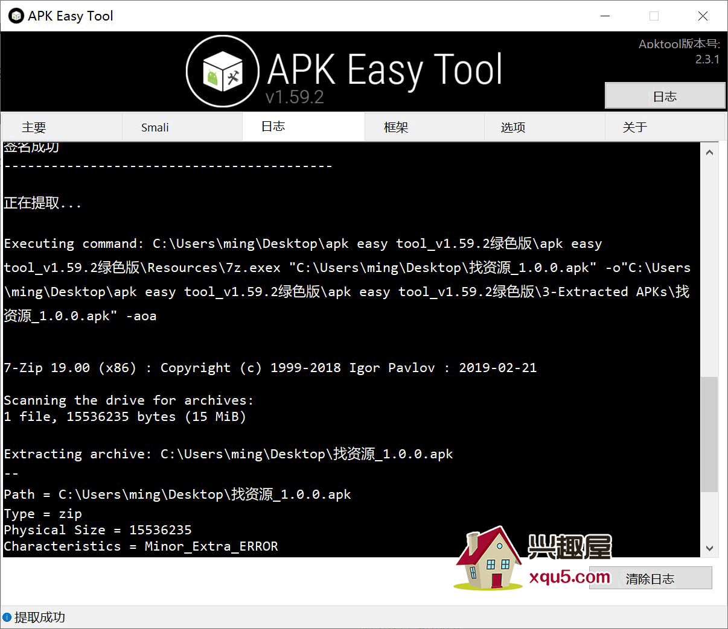Image resolution: width=728 pixels, height=629 pixels.
Task: Click the 清除日志 button
Action: tap(650, 578)
